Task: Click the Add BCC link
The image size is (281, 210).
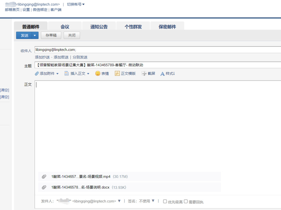Action: (x=61, y=57)
